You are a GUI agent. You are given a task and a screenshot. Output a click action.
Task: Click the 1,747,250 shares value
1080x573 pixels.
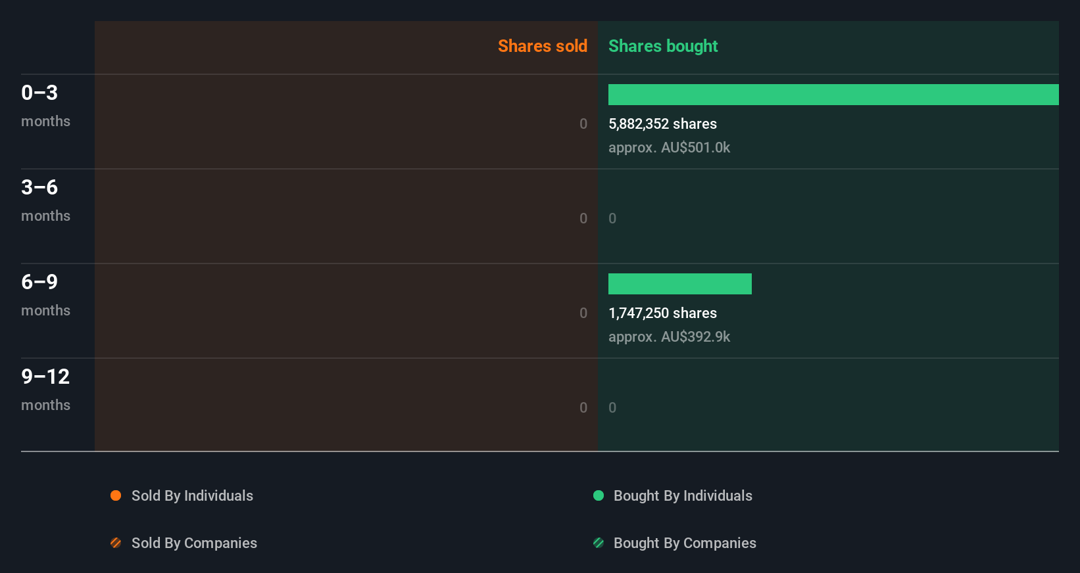click(662, 313)
